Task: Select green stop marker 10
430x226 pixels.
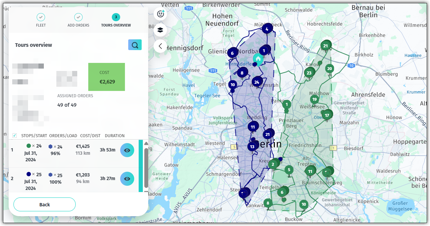Action: [304, 204]
